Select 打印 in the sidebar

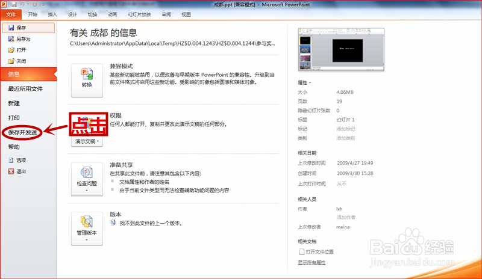[x=14, y=118]
